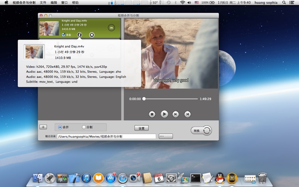The height and width of the screenshot is (187, 299).
Task: Click the volume icon in menu bar
Action: point(189,3)
